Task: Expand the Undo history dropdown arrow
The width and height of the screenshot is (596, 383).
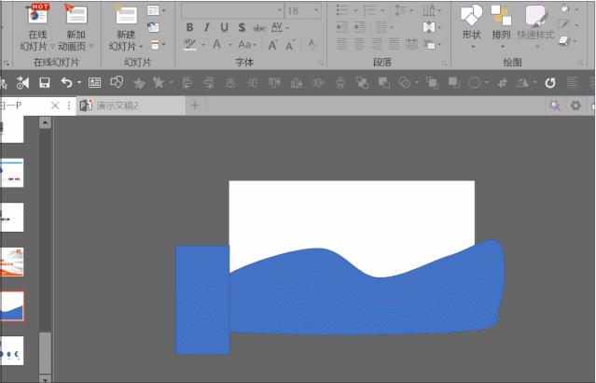Action: pos(78,82)
